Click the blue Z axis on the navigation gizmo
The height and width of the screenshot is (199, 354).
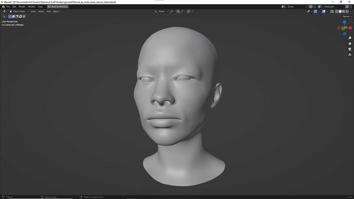pos(345,22)
